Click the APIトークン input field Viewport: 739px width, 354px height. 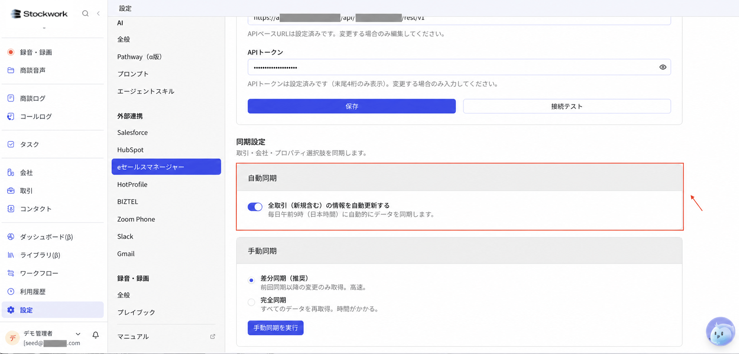459,67
